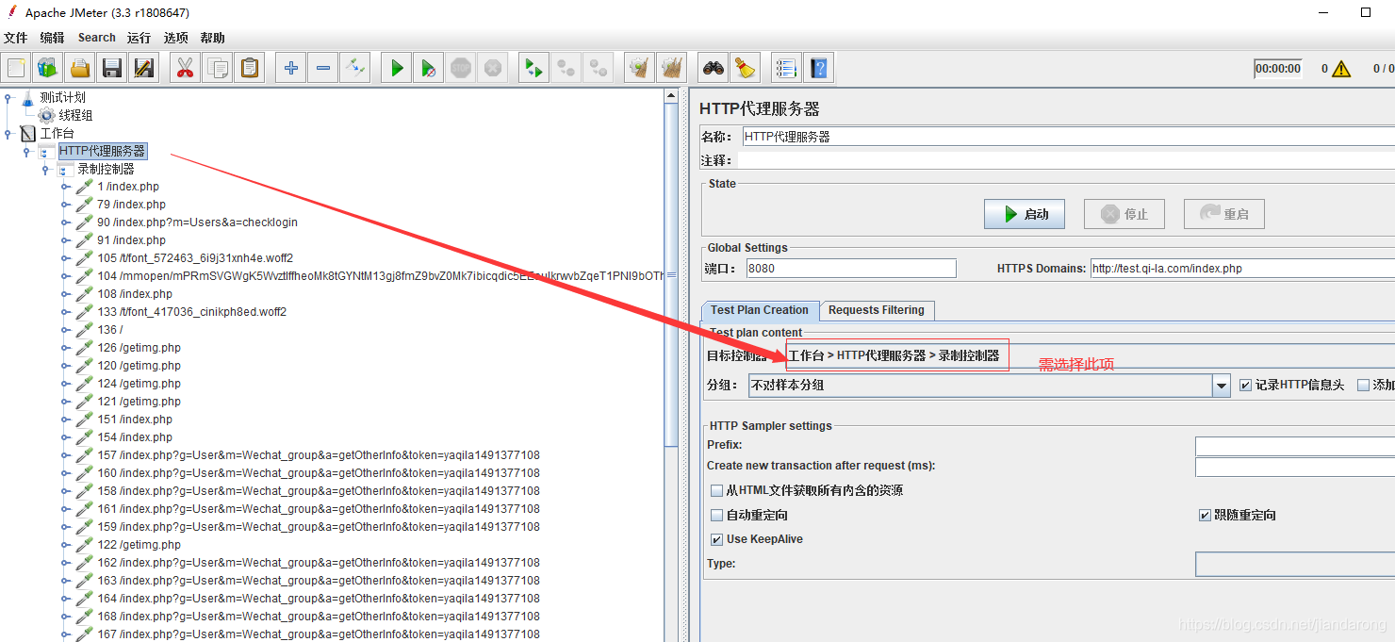
Task: Click the Reset search brush icon
Action: pyautogui.click(x=746, y=68)
